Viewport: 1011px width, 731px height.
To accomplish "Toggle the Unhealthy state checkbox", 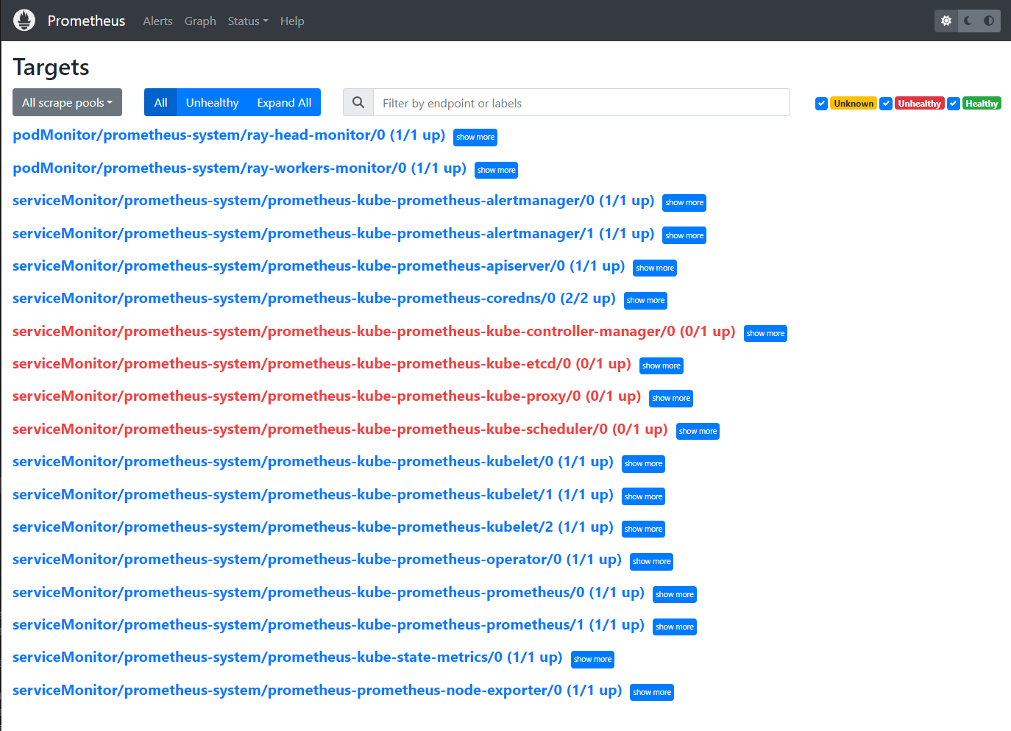I will (x=887, y=104).
